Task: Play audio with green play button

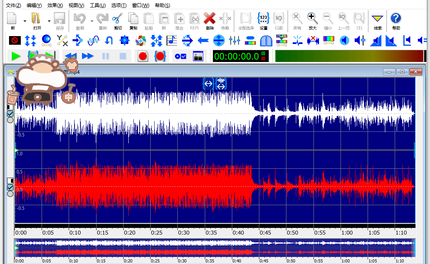Action: point(16,56)
